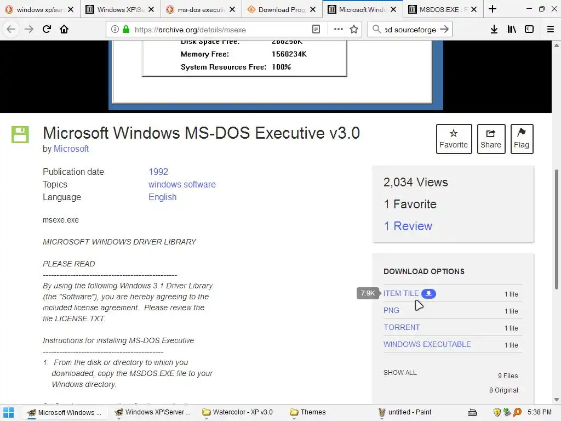Open the Themes taskbar folder
The height and width of the screenshot is (421, 561).
click(308, 412)
